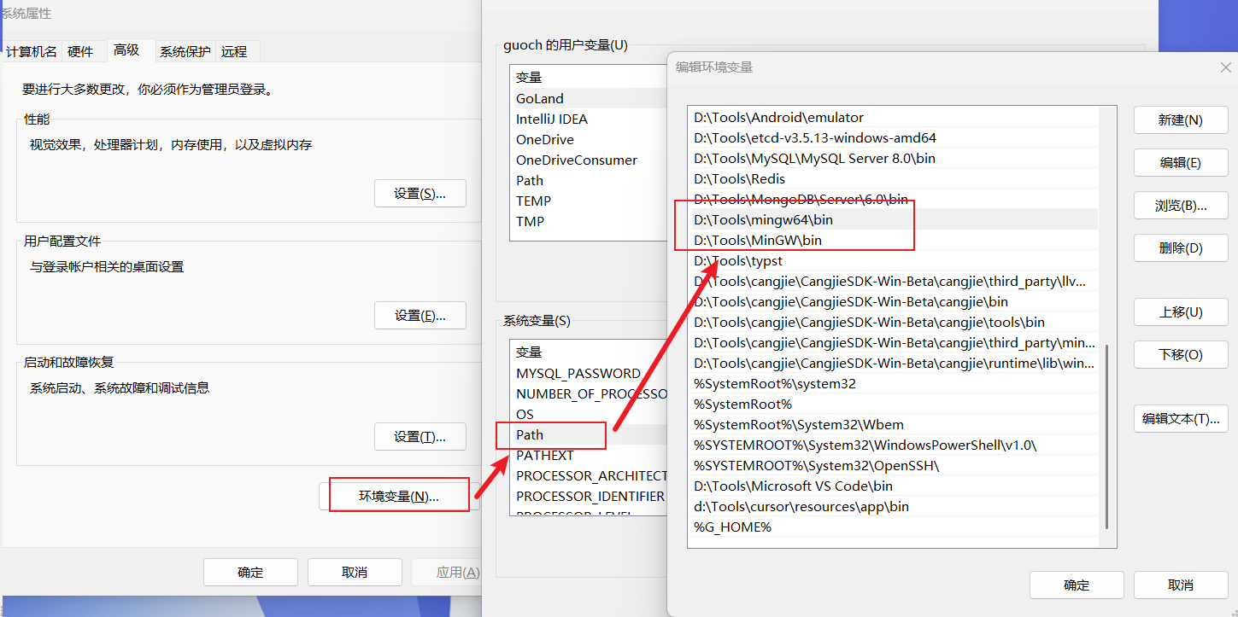Click the path list vertical scrollbar
Image resolution: width=1238 pixels, height=617 pixels.
(1106, 435)
